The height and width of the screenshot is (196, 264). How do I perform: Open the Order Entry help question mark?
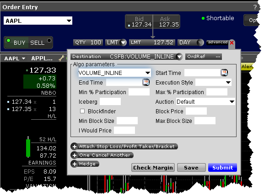255,7
